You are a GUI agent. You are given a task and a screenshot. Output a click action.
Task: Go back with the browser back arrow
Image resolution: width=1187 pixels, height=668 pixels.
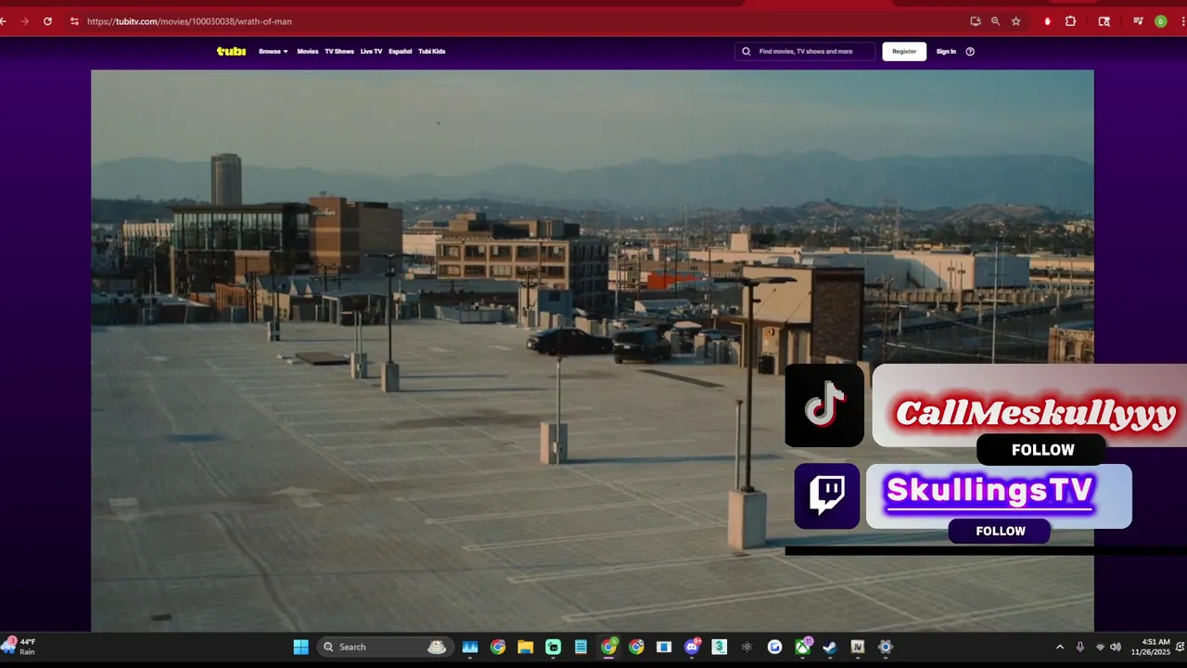click(4, 21)
